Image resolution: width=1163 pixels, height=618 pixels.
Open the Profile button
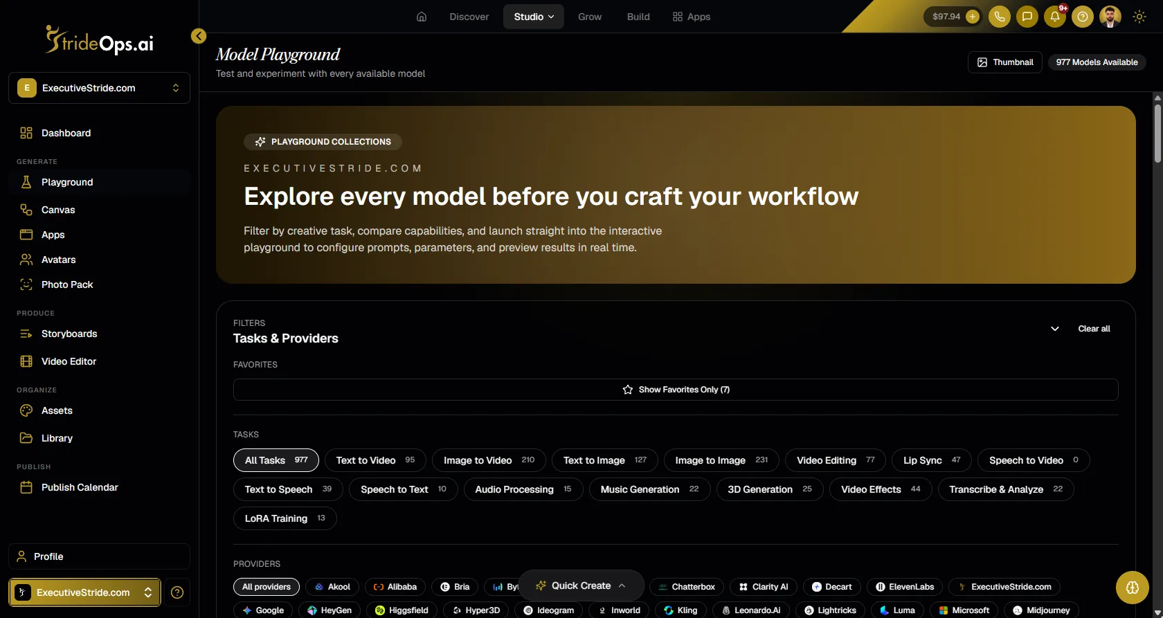(99, 556)
